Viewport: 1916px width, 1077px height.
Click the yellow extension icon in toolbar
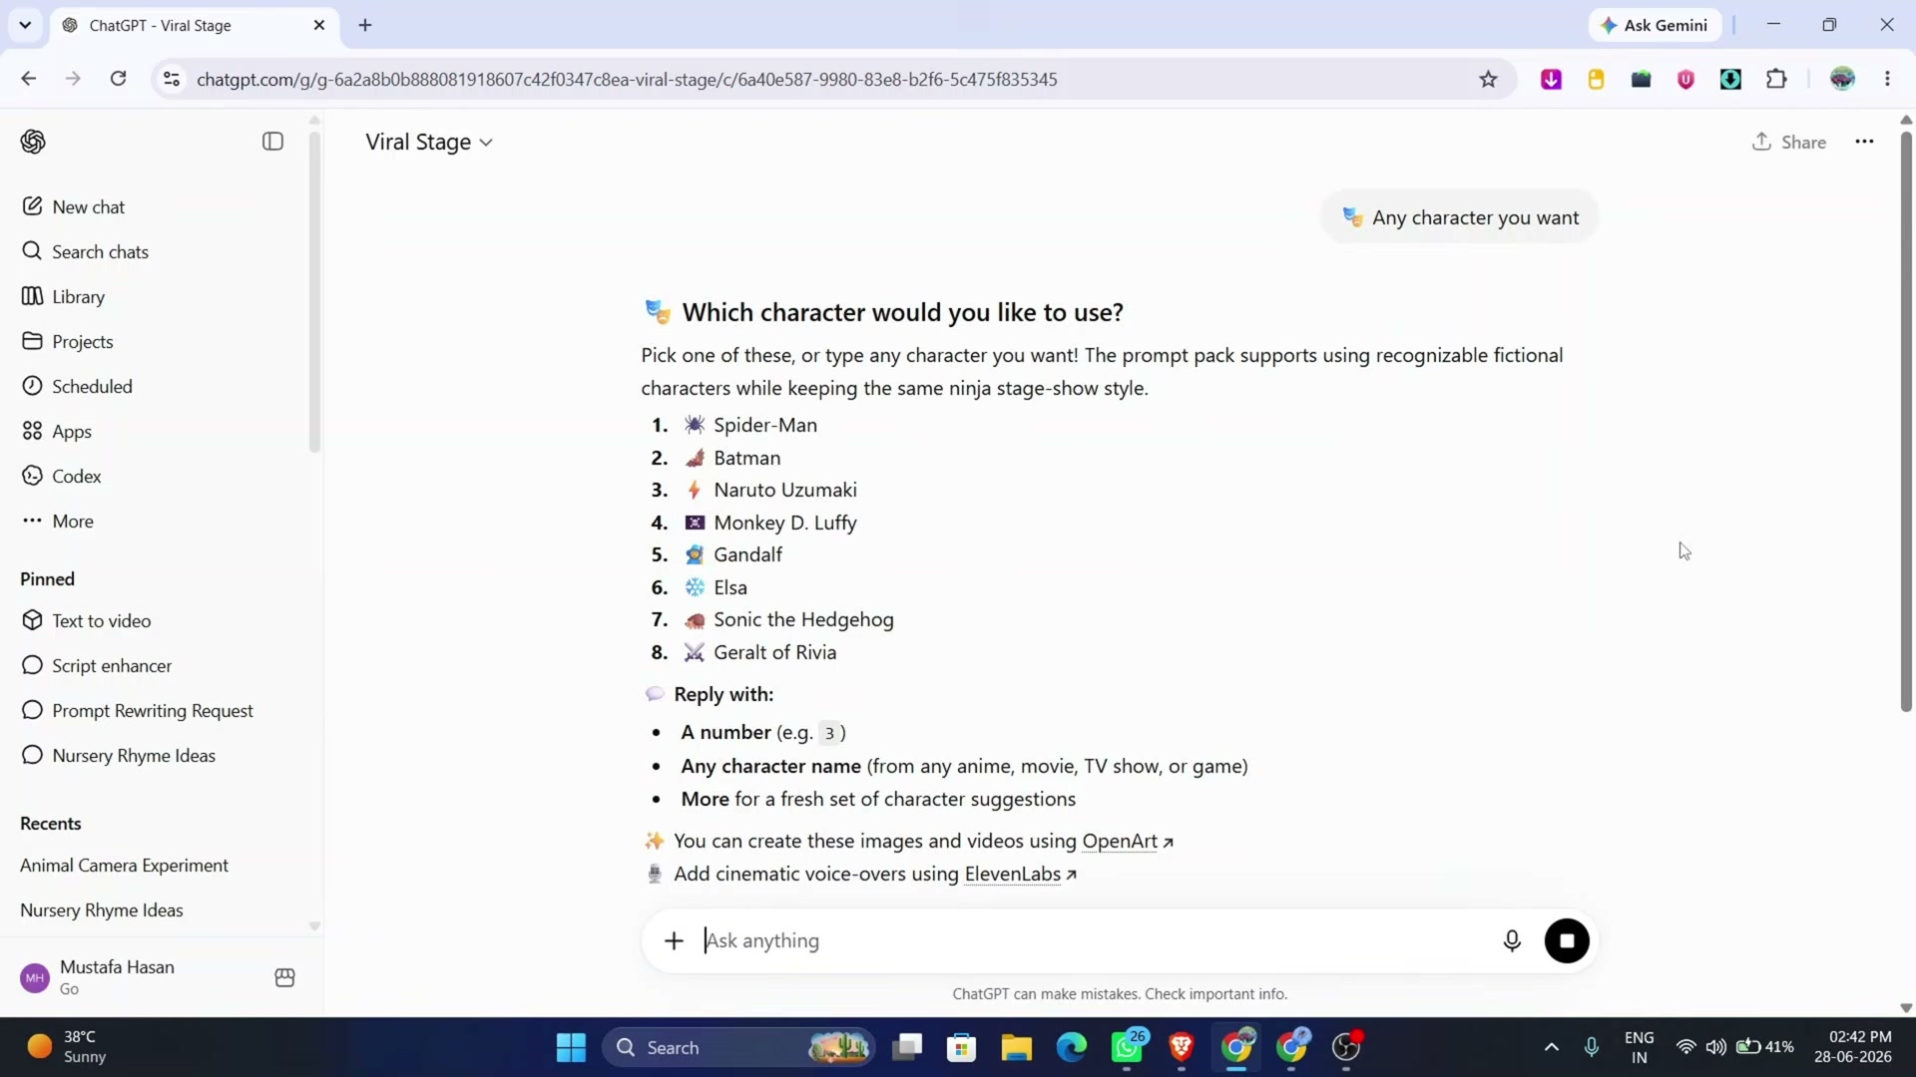(1596, 79)
